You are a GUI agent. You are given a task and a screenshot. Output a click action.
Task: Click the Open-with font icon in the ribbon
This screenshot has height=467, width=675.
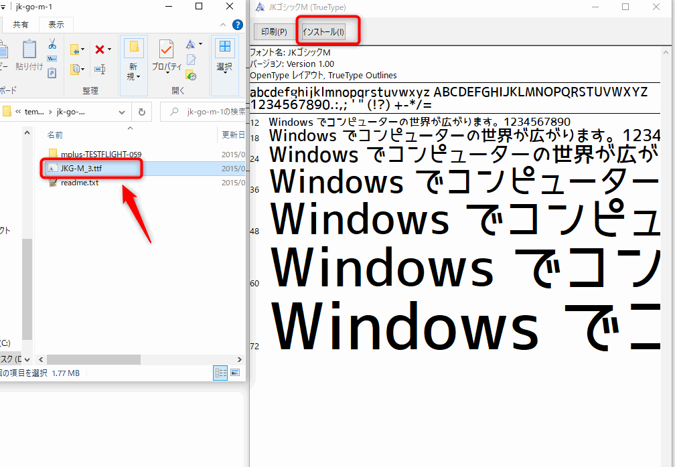(x=191, y=44)
